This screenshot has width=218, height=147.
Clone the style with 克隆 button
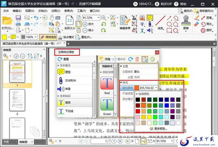click(x=105, y=59)
